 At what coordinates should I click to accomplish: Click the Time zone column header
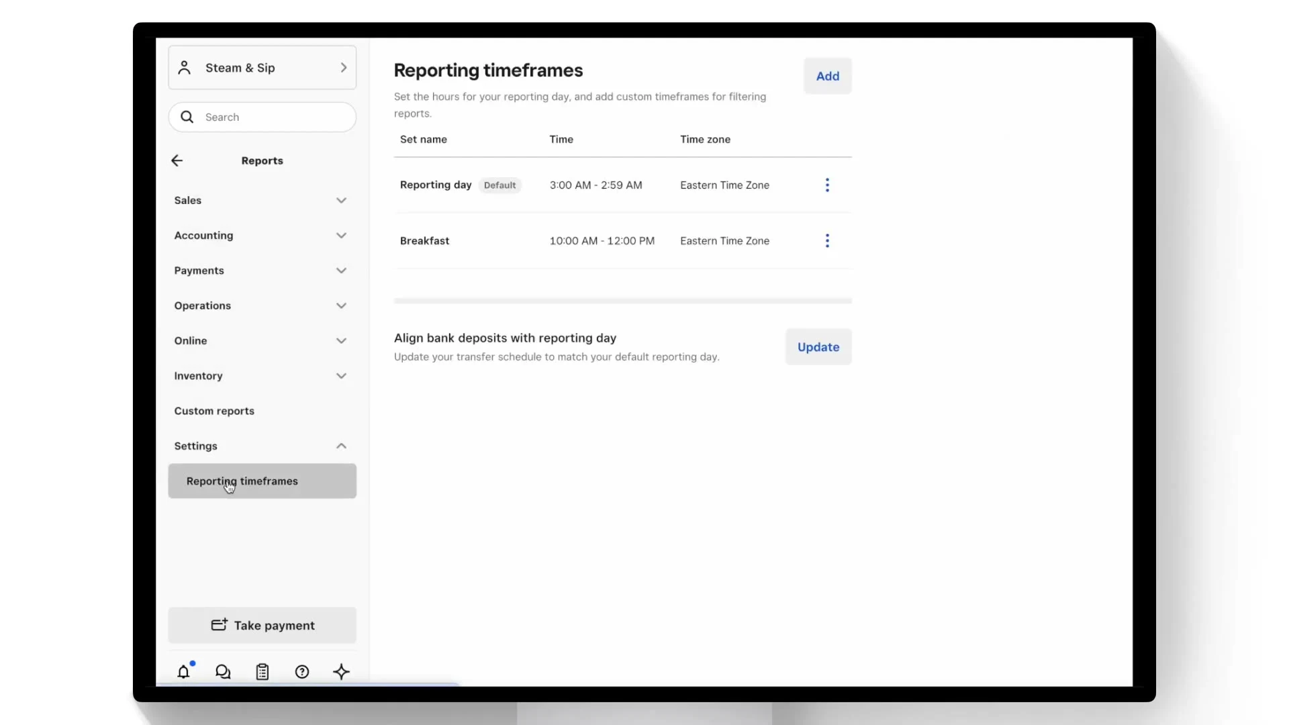705,139
